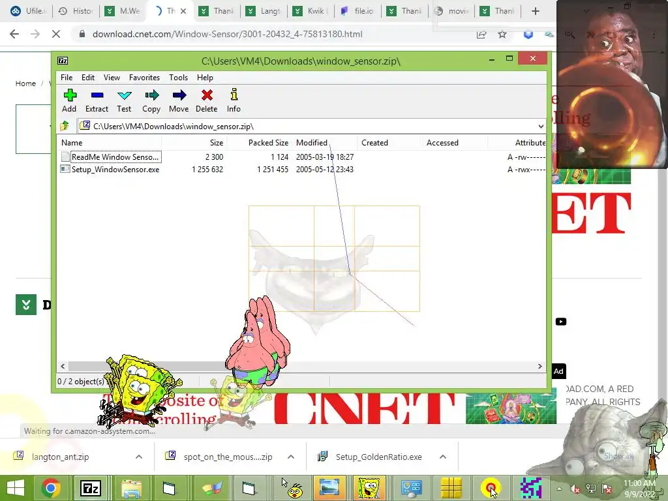Viewport: 668px width, 501px height.
Task: Click the Extract toolbar icon
Action: point(97,100)
